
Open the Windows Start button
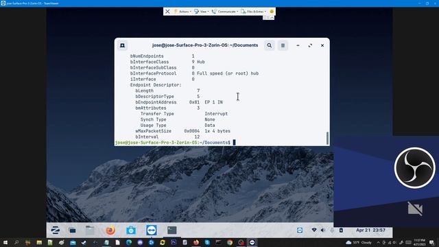tap(5, 242)
